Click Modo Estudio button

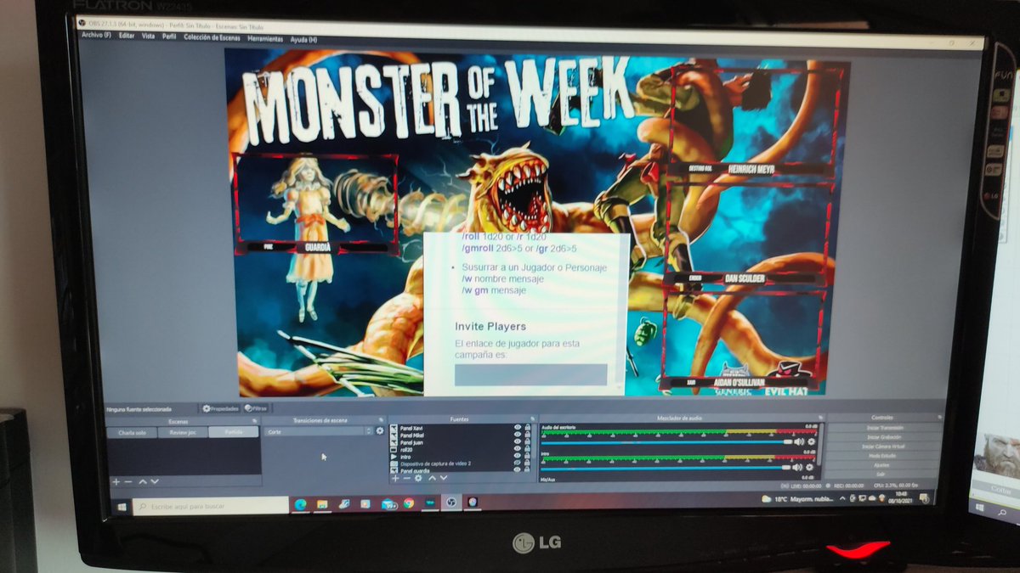[x=883, y=456]
